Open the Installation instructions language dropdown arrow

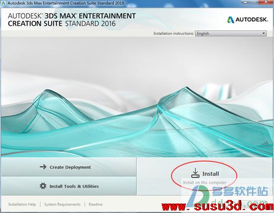pos(264,33)
